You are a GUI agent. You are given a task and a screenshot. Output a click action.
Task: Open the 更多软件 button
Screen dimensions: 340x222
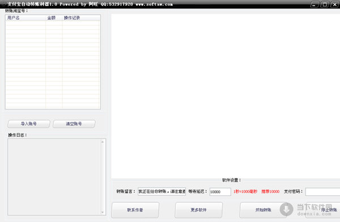coord(199,210)
